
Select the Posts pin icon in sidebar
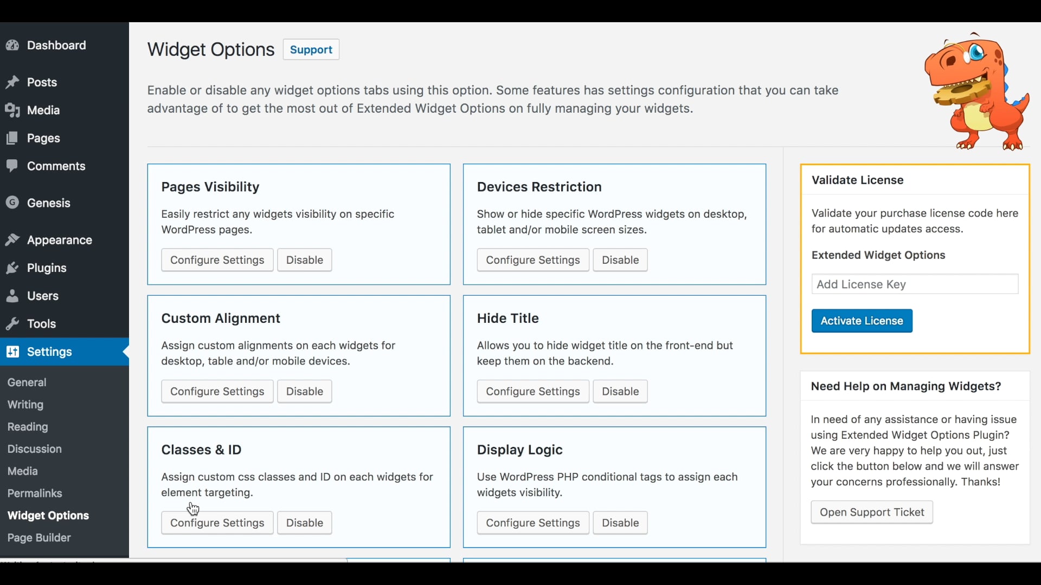pos(12,82)
